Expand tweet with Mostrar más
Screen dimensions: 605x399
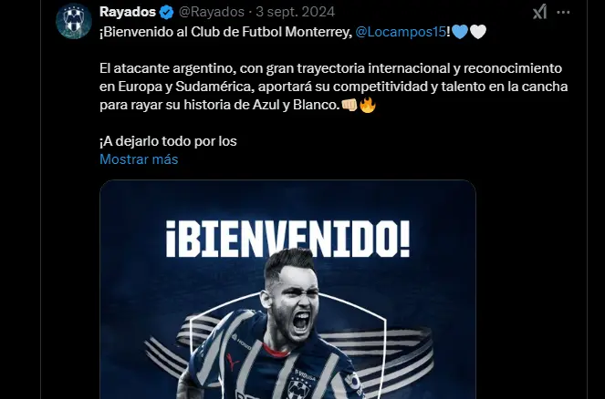139,159
